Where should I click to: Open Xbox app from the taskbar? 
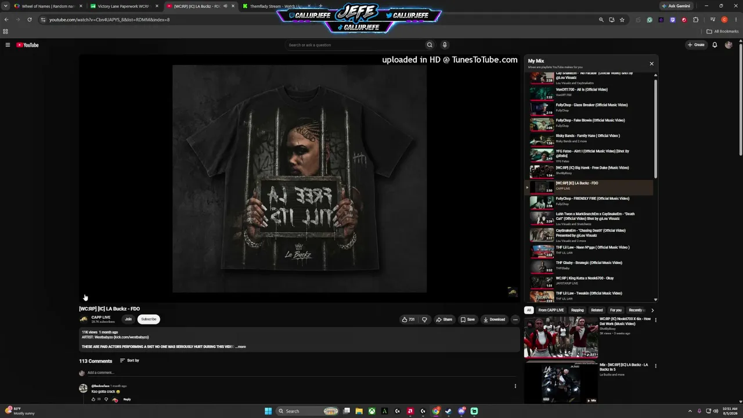(x=371, y=411)
